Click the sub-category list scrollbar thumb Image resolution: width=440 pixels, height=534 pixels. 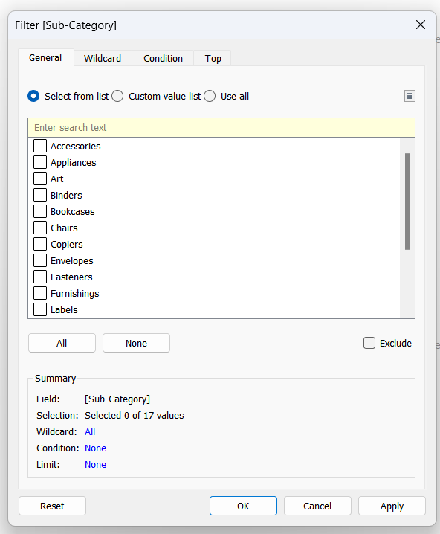click(x=407, y=202)
